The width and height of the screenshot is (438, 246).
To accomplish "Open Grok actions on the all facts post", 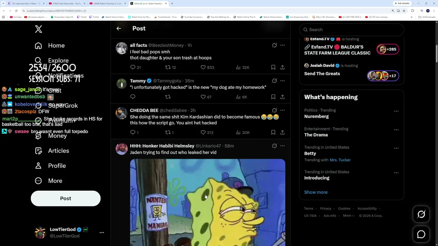I will point(274,45).
